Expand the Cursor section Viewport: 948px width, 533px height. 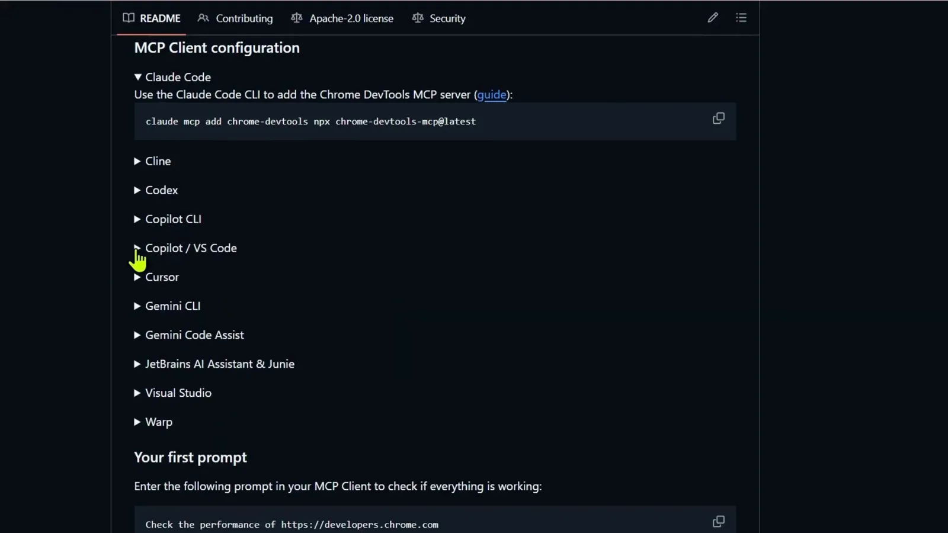[157, 277]
